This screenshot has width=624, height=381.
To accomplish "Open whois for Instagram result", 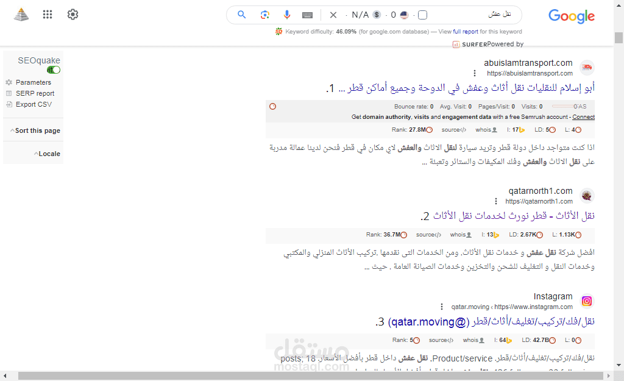I will (473, 340).
